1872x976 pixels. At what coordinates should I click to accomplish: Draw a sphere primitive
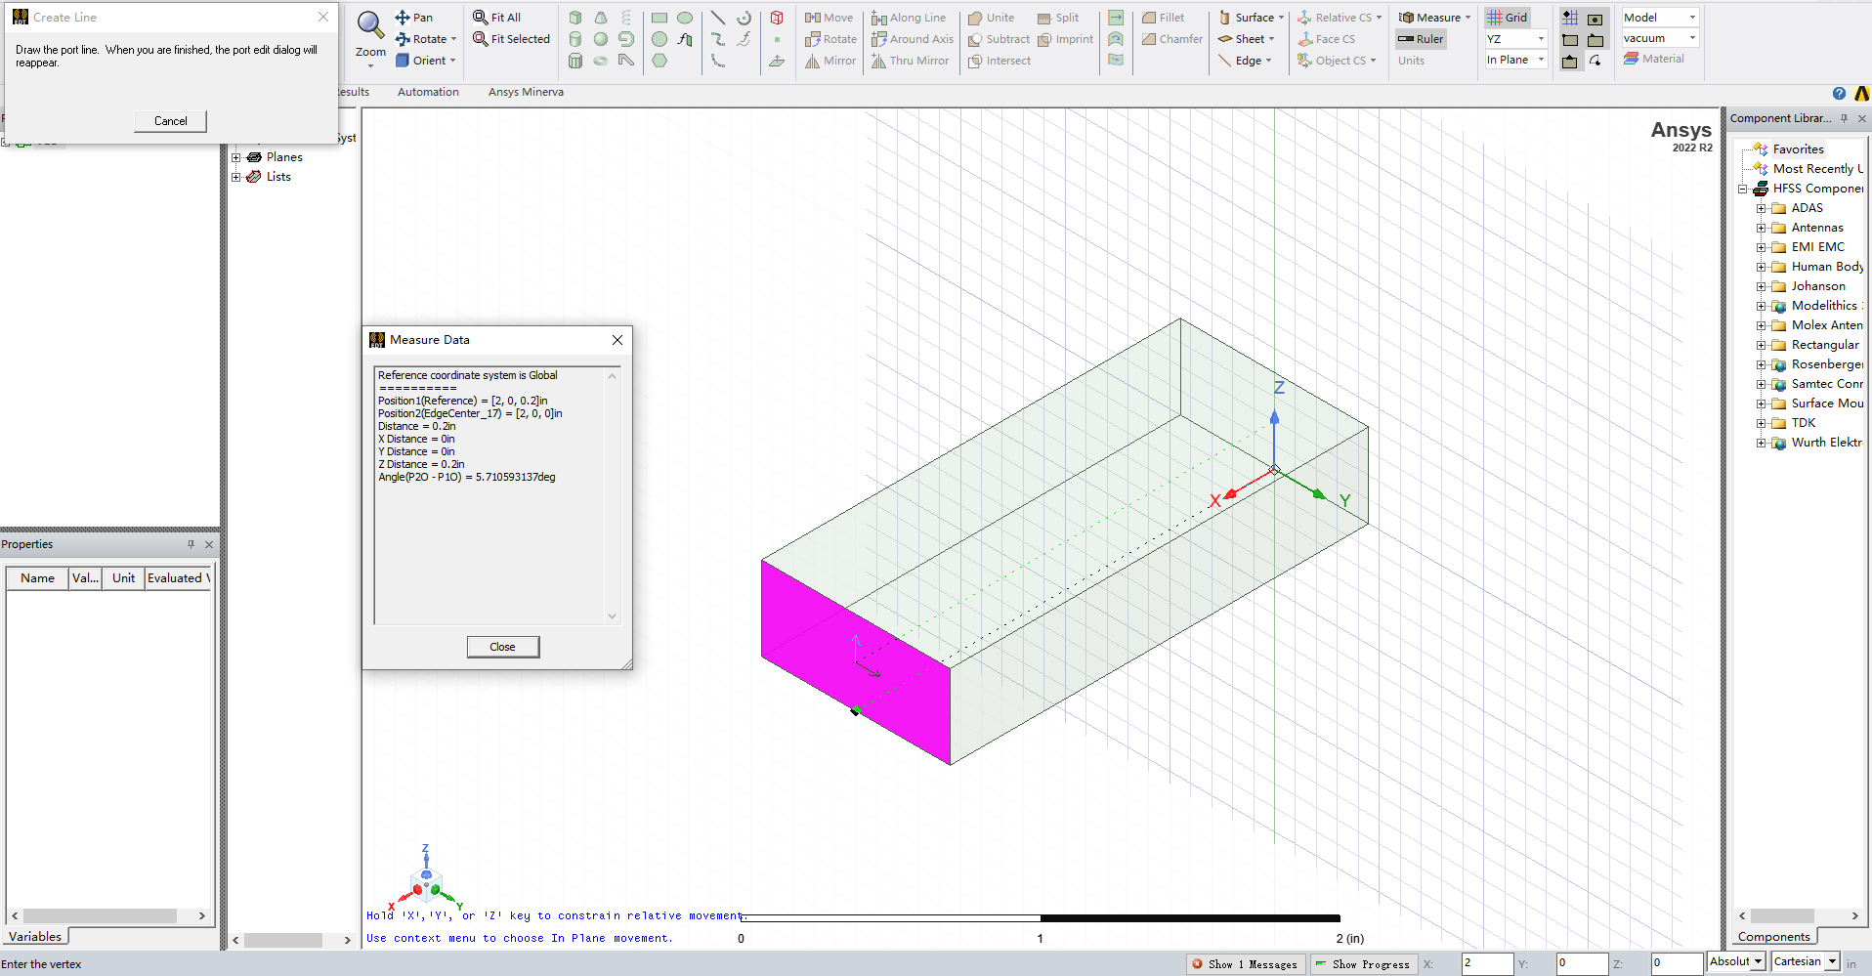(x=601, y=39)
